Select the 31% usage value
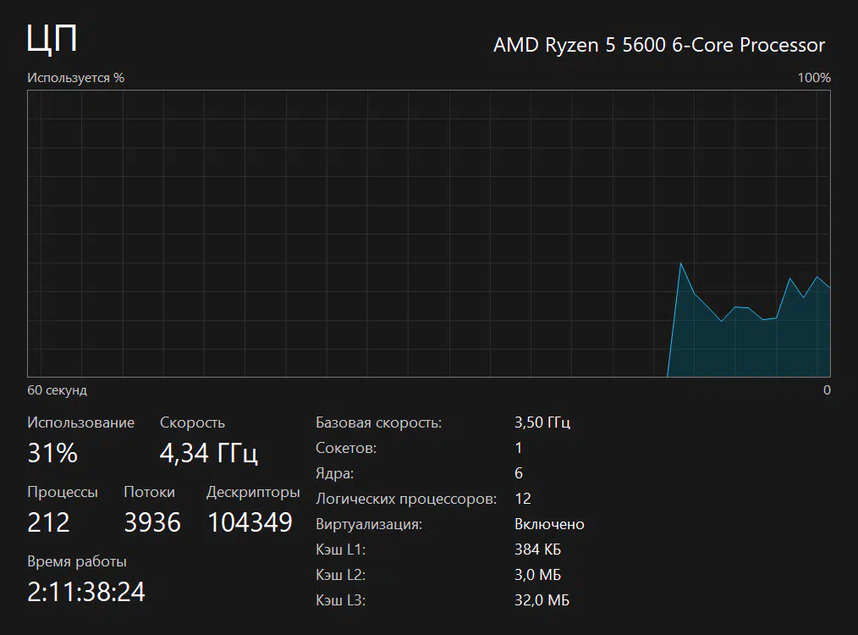 coord(52,453)
